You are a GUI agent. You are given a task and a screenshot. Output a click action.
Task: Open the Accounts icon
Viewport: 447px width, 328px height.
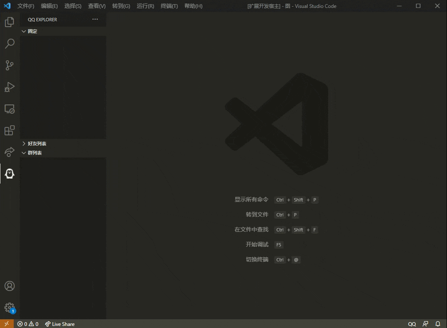[x=10, y=286]
